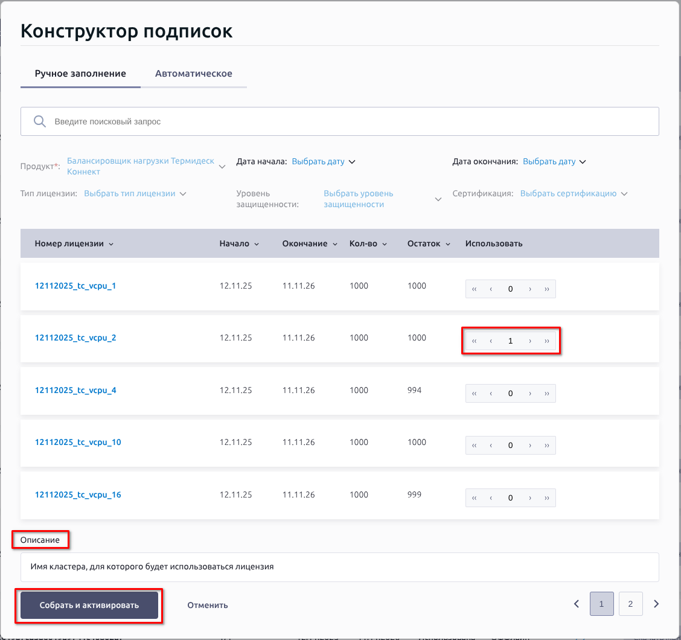The image size is (681, 640).
Task: Switch to the Автоматическое tab
Action: tap(193, 74)
